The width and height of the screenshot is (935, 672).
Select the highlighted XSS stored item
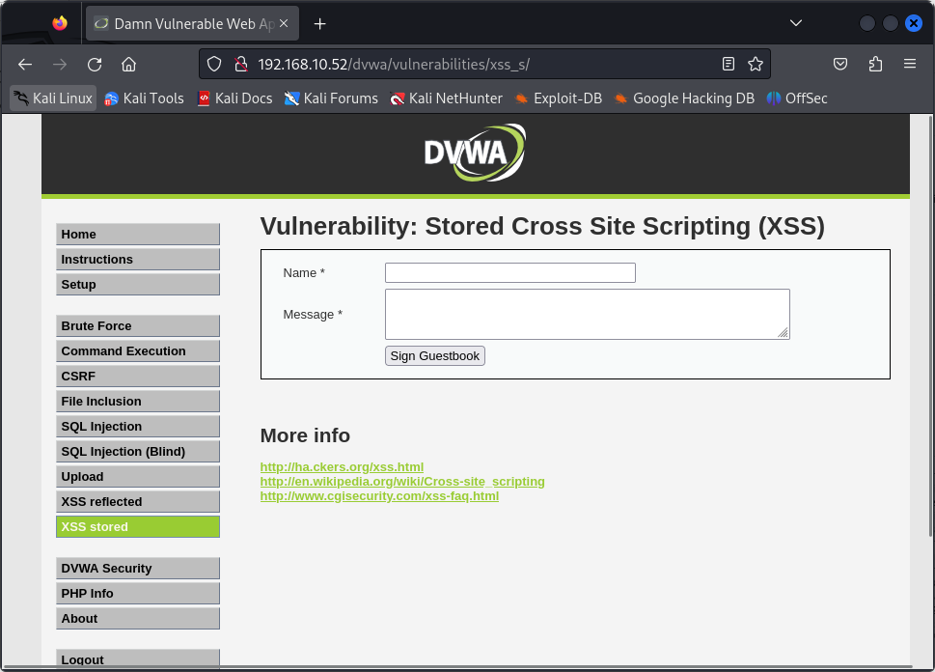pos(138,526)
